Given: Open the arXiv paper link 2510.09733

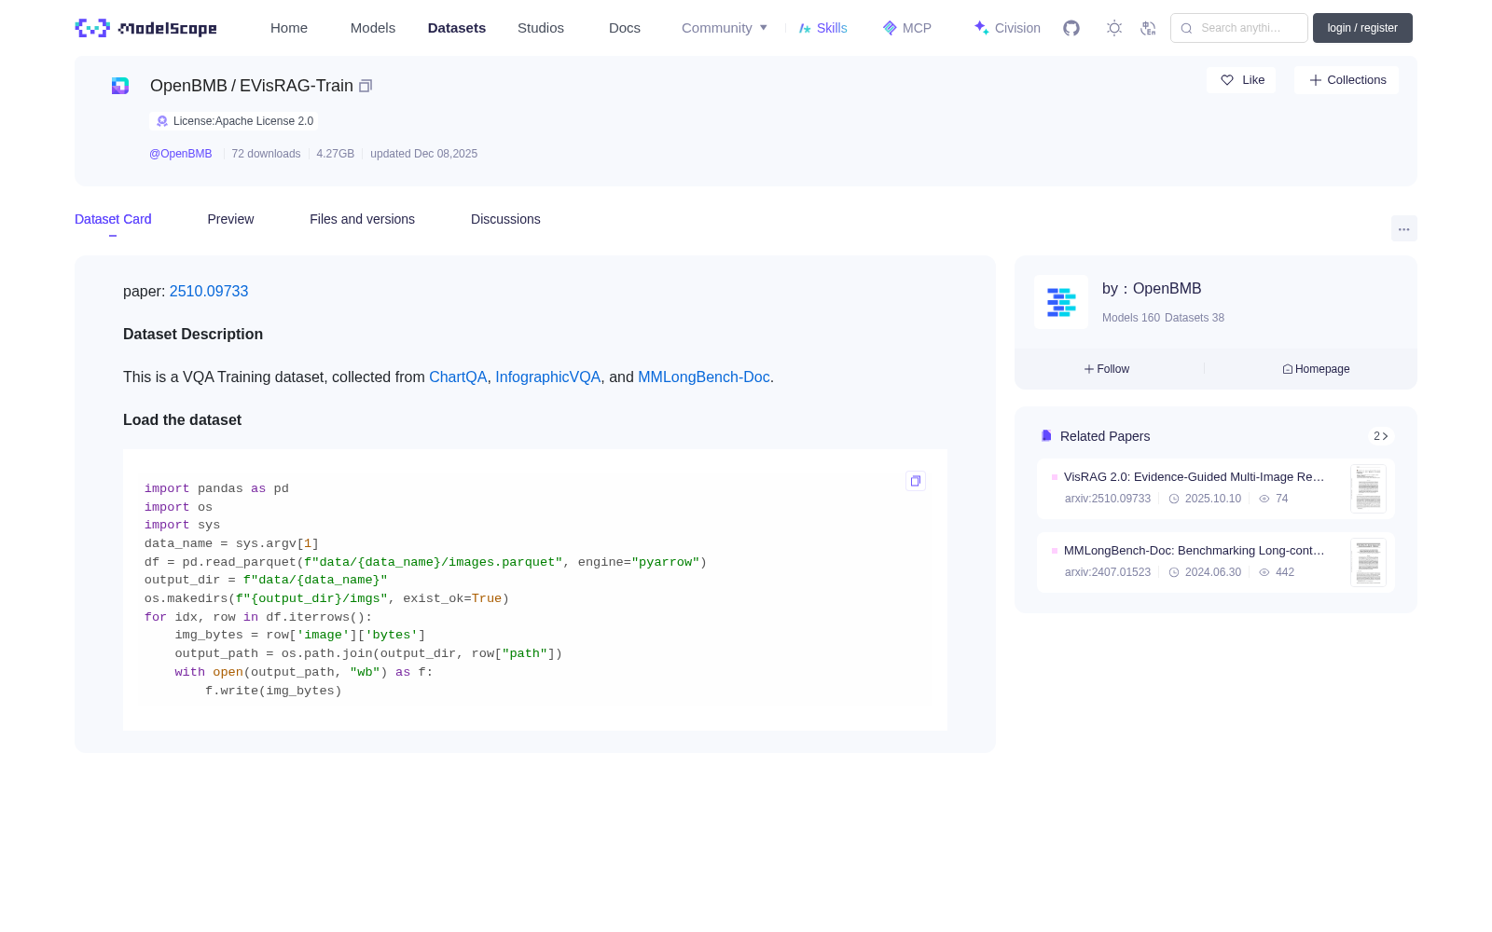Looking at the screenshot, I should click(209, 292).
